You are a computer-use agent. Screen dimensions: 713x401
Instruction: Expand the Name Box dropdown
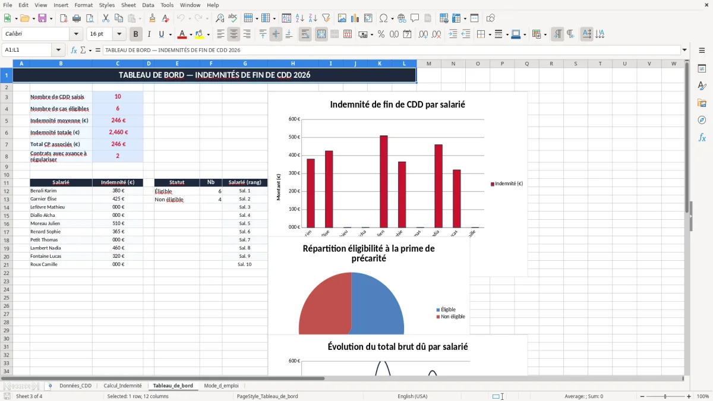coord(58,50)
